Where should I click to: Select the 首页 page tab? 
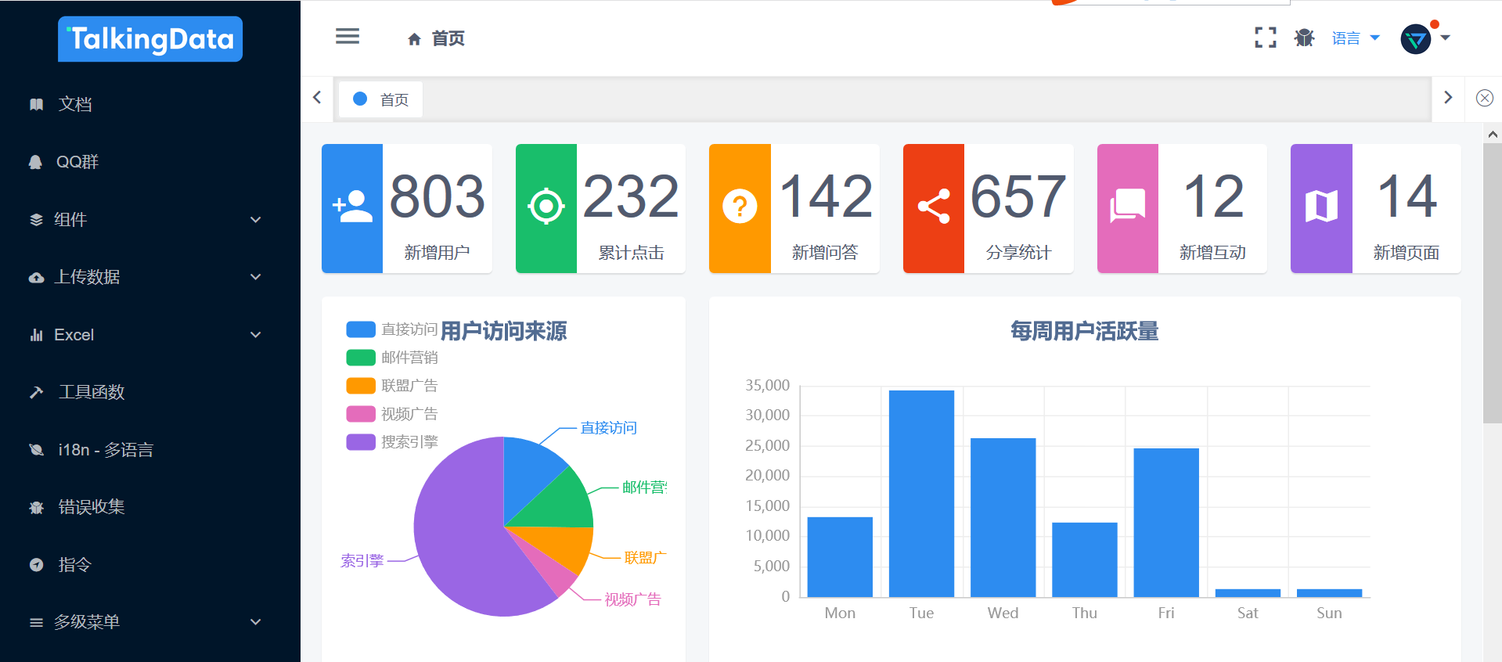tap(381, 99)
